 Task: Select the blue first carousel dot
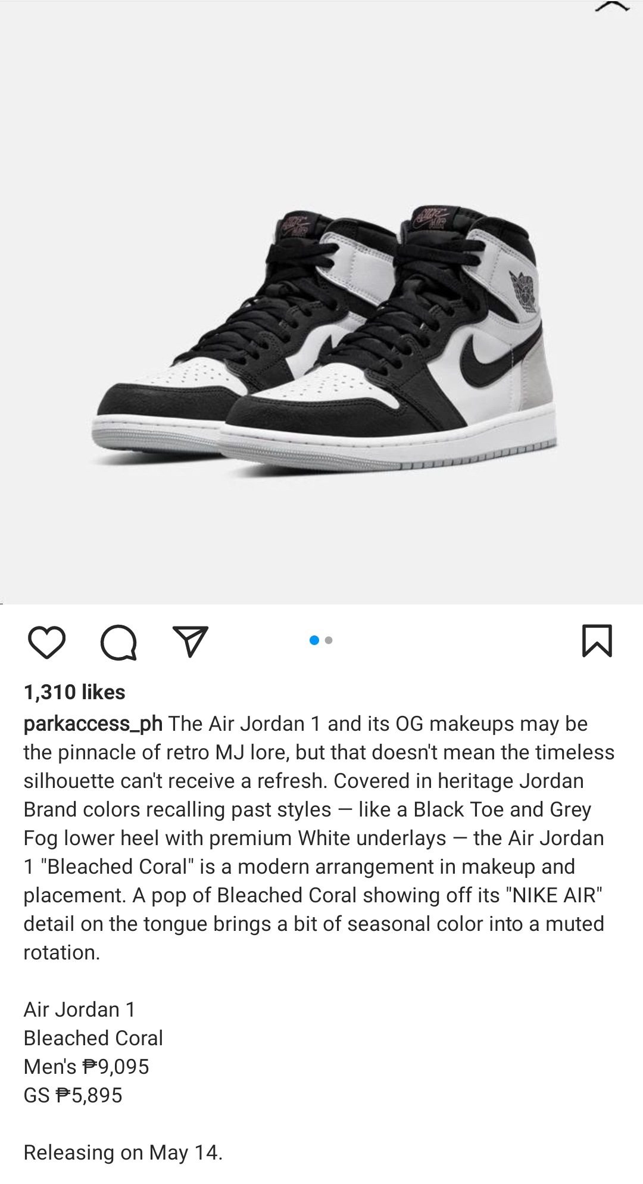314,640
